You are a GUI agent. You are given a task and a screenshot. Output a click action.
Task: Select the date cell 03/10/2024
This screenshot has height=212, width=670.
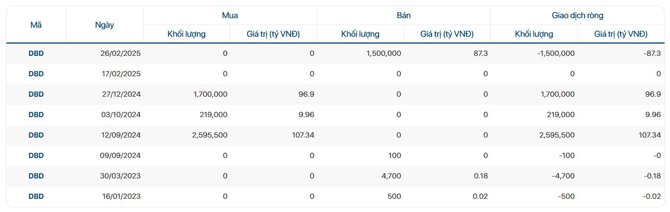[121, 115]
